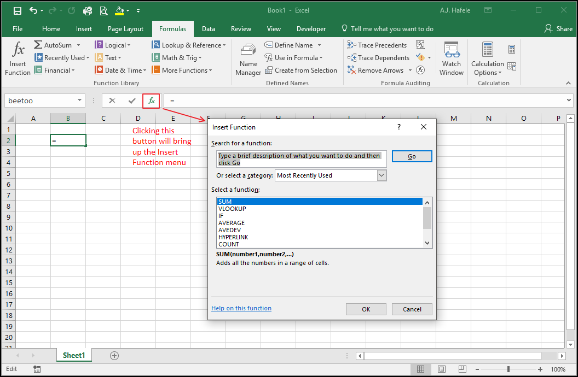Click the formula bar Cancel X icon
578x377 pixels.
coord(112,101)
